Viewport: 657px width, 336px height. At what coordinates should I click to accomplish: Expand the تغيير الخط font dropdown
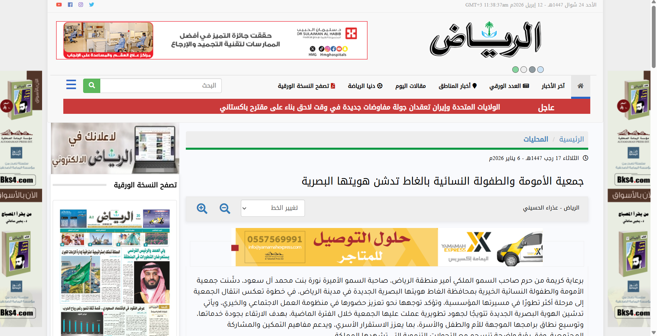coord(273,208)
